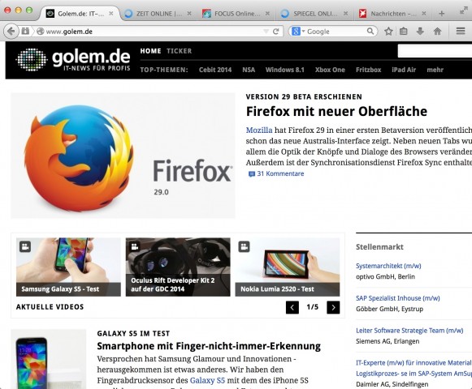The height and width of the screenshot is (389, 472).
Task: Play the Oculus Rift Developer Kit 2 video
Action: pos(178,267)
